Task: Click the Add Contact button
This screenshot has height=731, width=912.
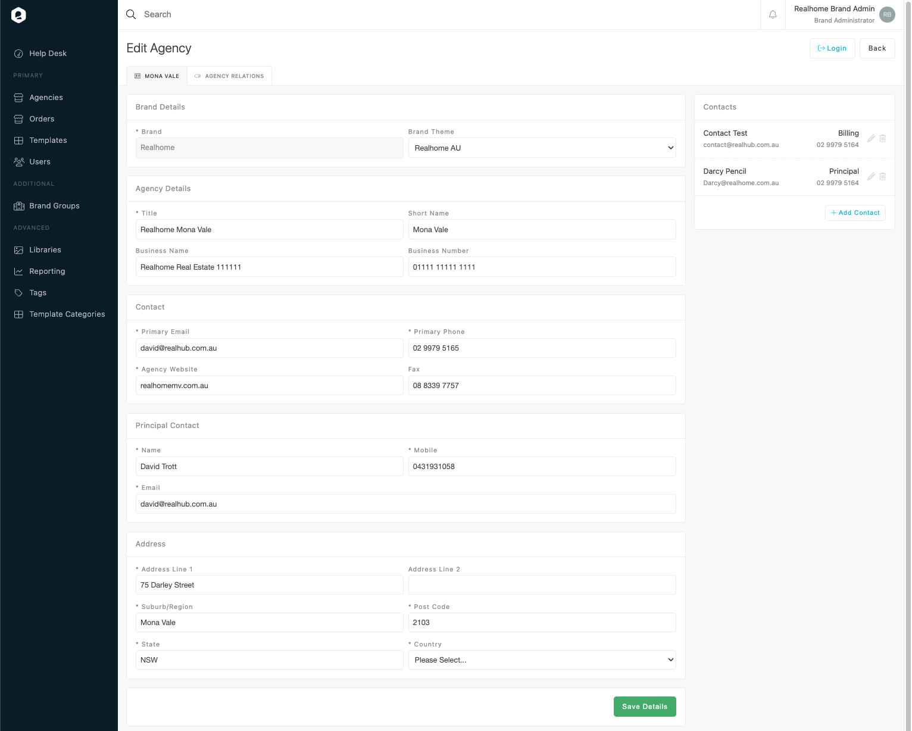Action: [855, 213]
